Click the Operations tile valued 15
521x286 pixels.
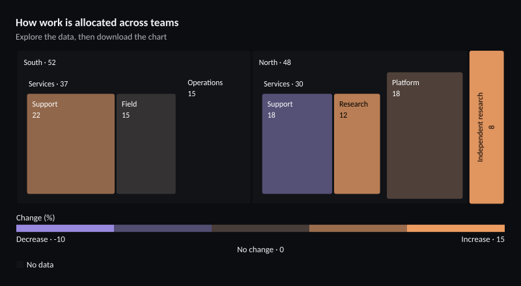pyautogui.click(x=213, y=135)
